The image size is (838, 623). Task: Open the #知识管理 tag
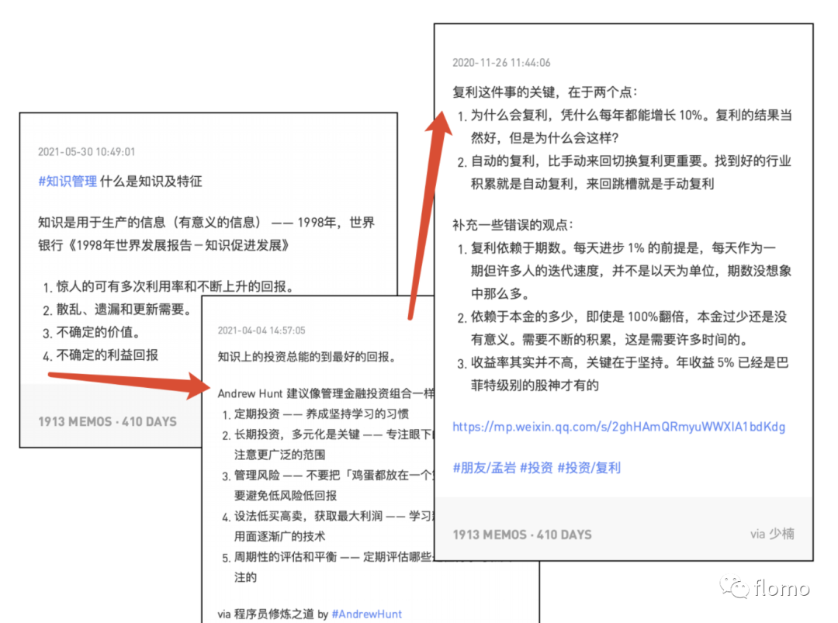[x=68, y=182]
